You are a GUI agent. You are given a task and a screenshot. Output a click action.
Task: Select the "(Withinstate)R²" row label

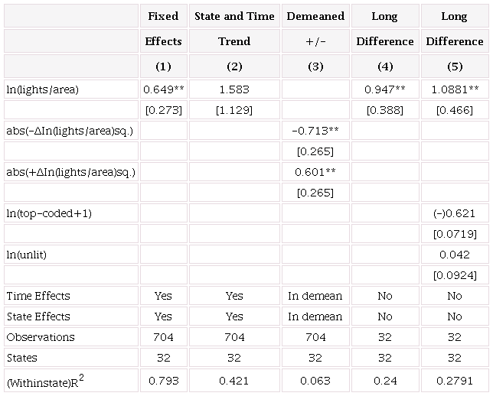click(44, 381)
